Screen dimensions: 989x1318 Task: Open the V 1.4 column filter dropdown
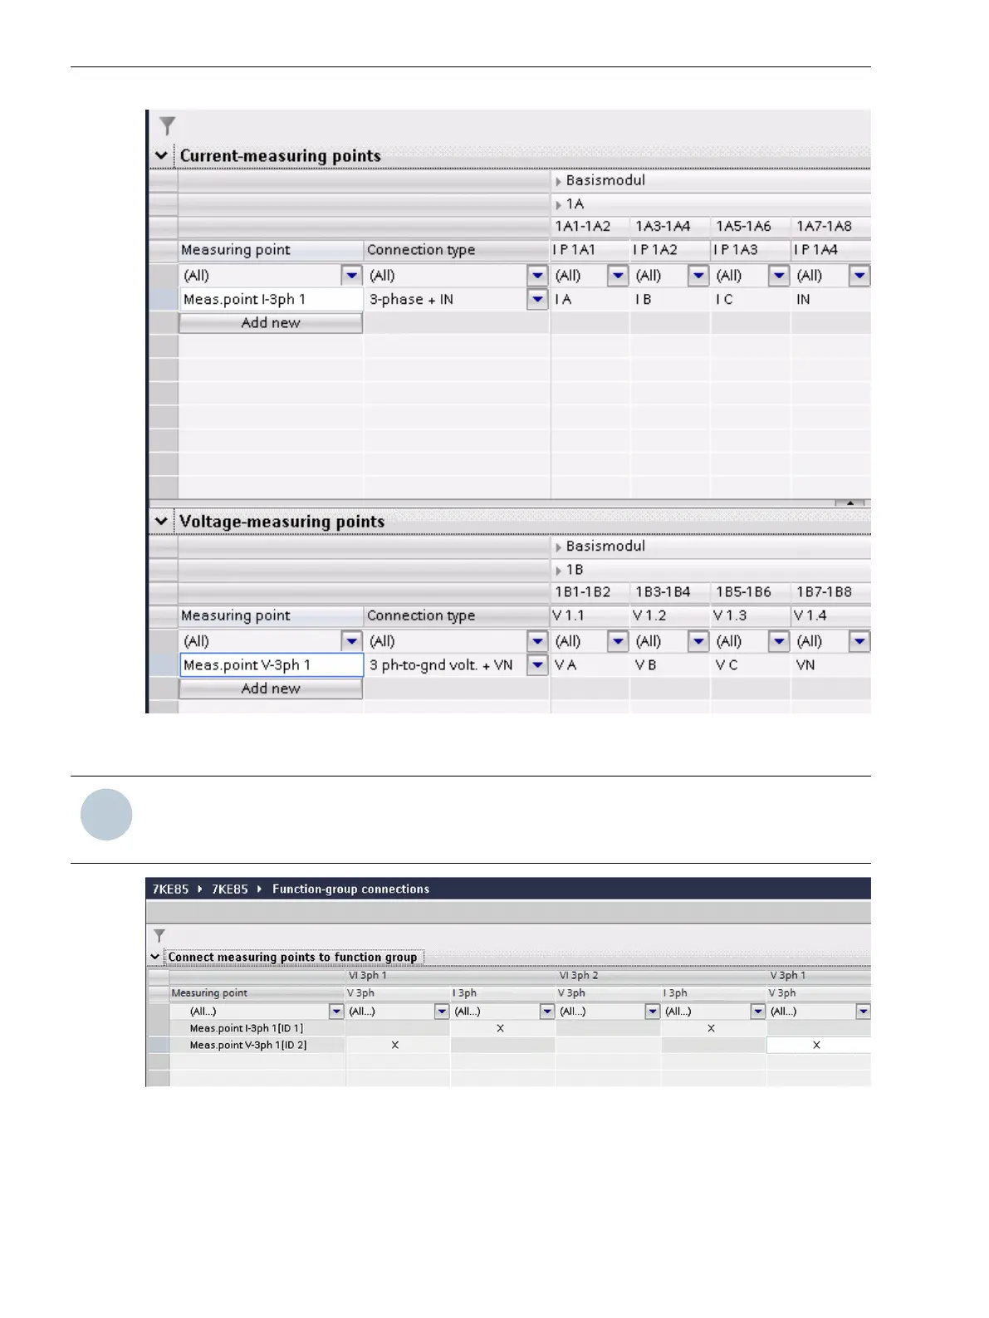coord(859,640)
